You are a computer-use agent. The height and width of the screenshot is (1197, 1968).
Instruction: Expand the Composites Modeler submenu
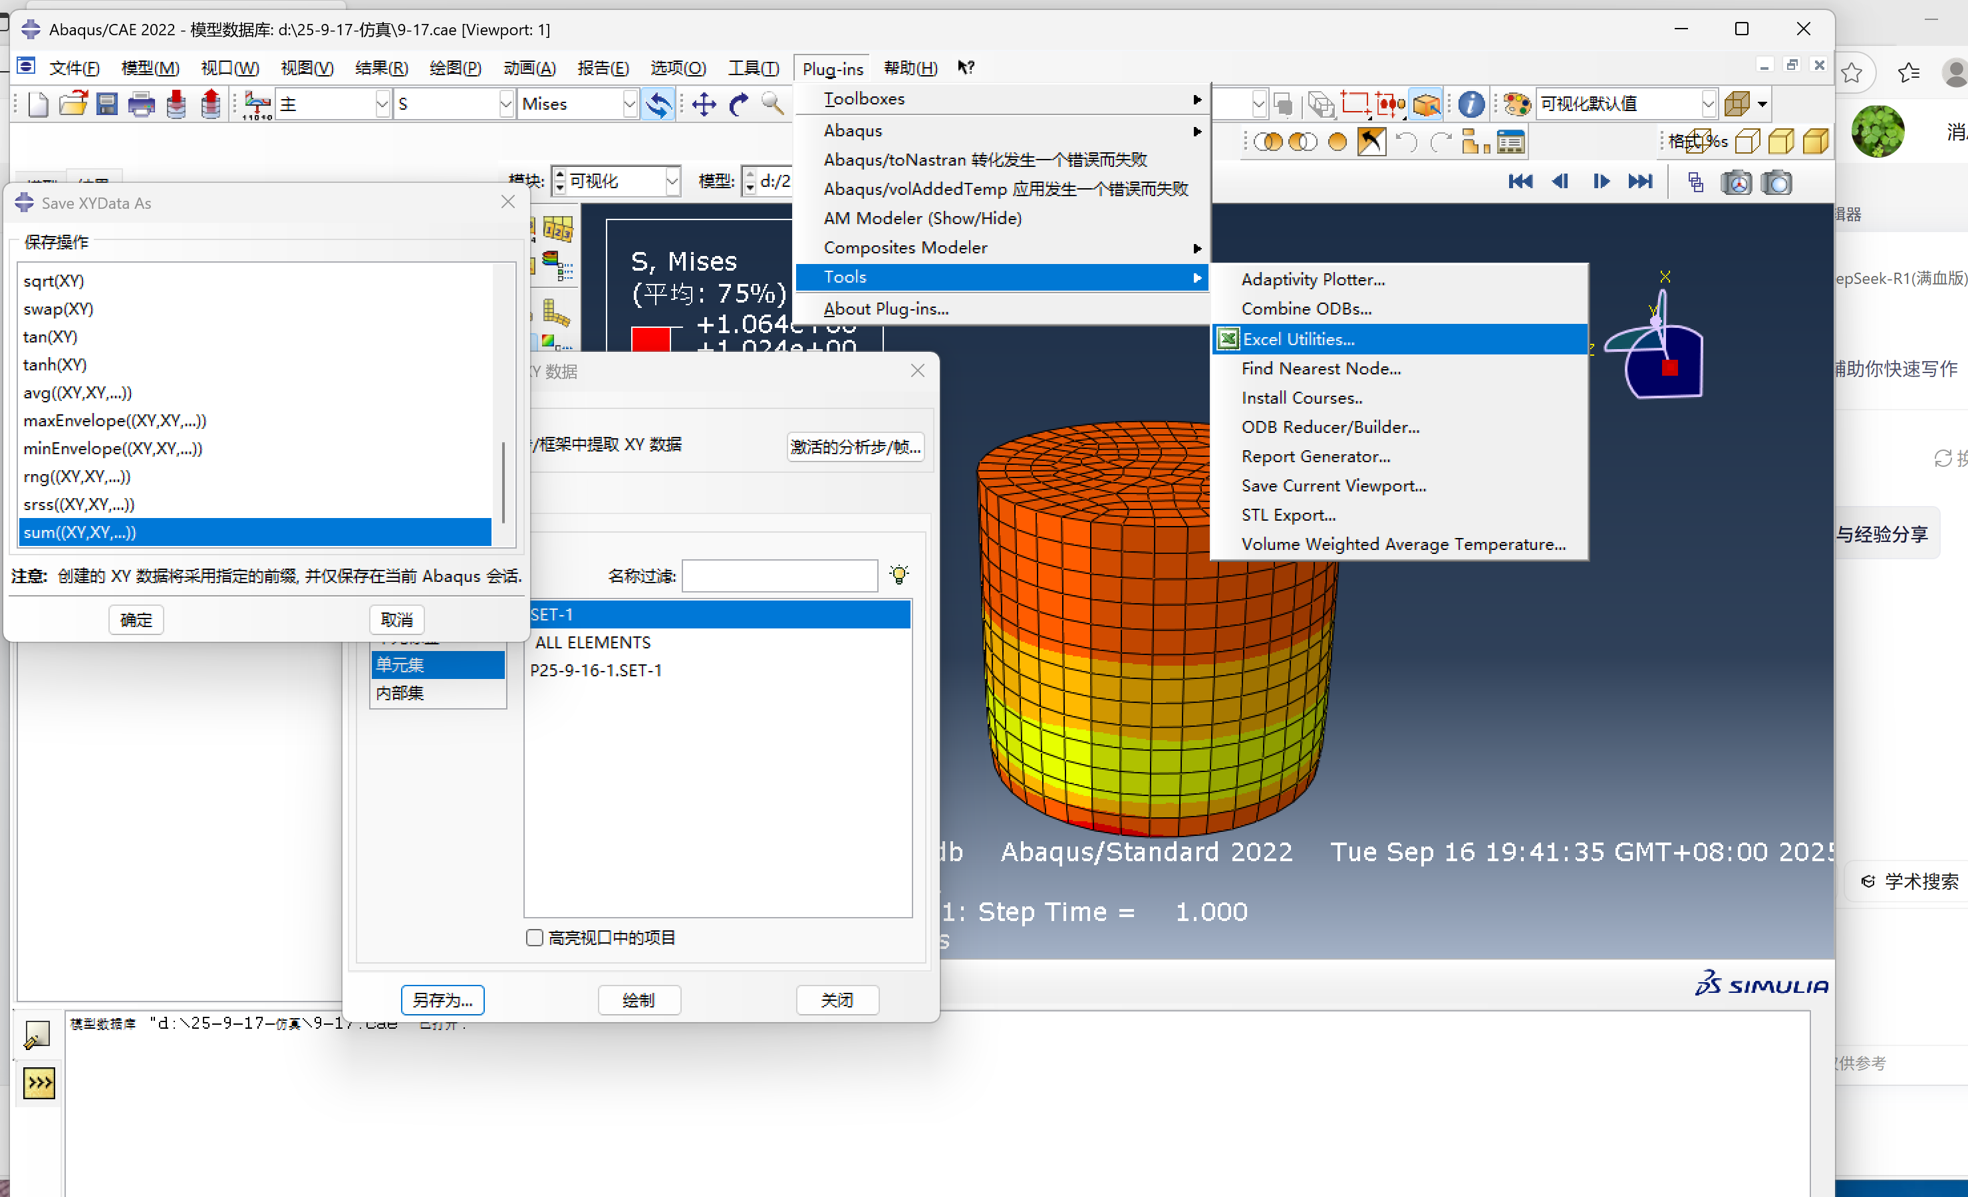(x=1003, y=247)
